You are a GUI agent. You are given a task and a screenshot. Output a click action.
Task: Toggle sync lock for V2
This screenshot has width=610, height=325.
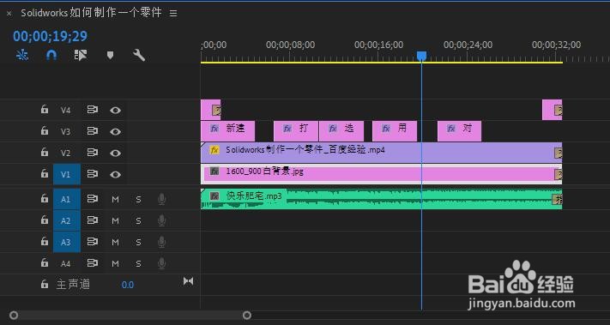click(x=92, y=153)
